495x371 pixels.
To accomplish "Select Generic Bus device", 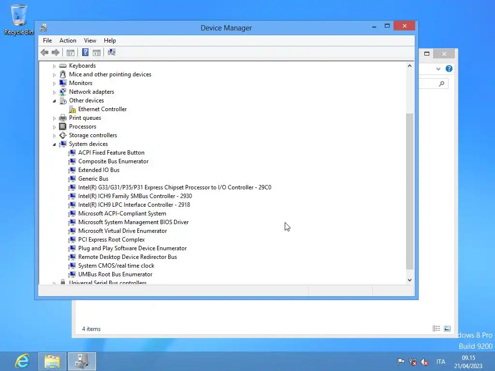I will 93,179.
